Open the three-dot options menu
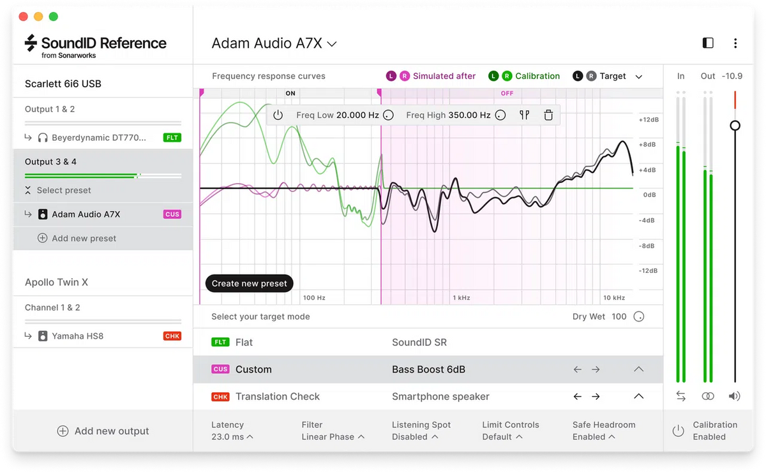This screenshot has height=472, width=766. 735,43
